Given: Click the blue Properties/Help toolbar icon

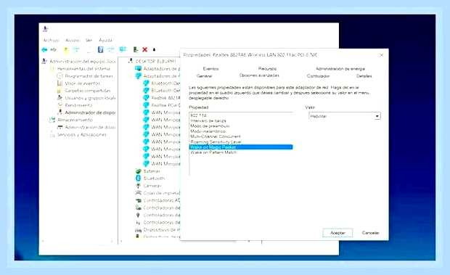Looking at the screenshot, I should (x=100, y=49).
